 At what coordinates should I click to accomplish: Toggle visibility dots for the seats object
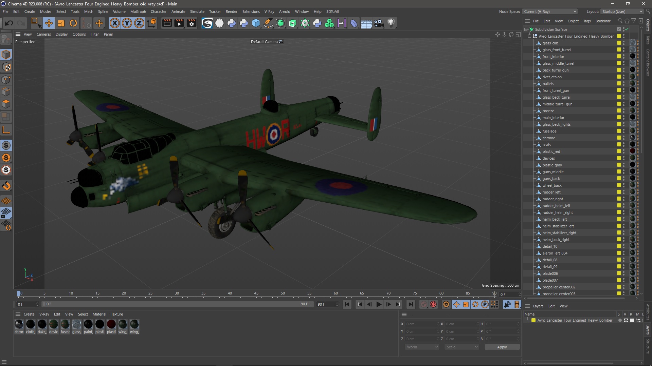point(624,145)
